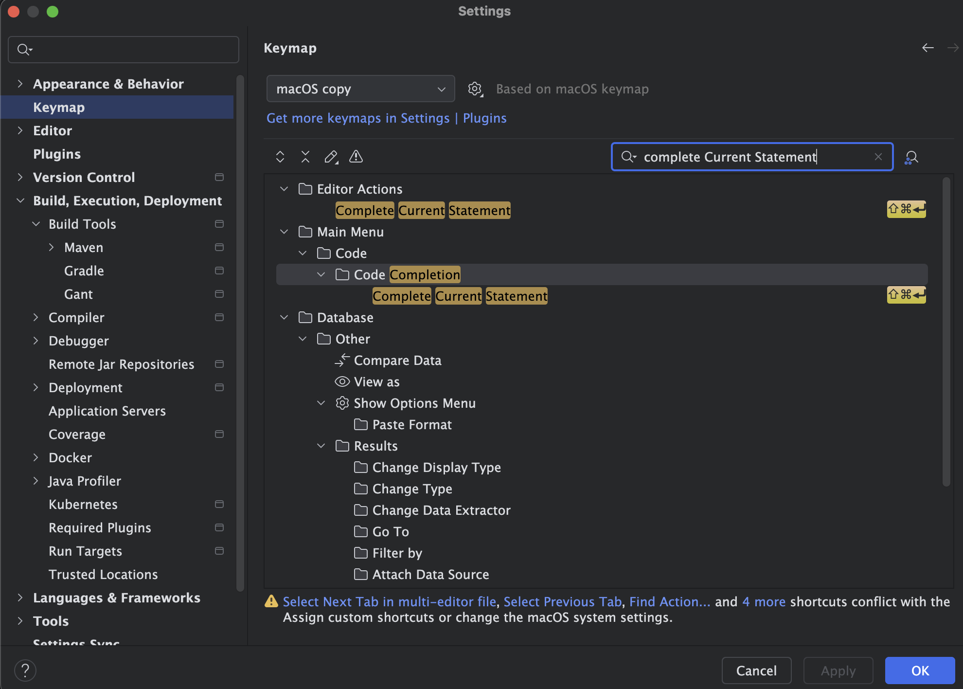This screenshot has width=963, height=689.
Task: Expand Languages & Frameworks section
Action: coord(20,598)
